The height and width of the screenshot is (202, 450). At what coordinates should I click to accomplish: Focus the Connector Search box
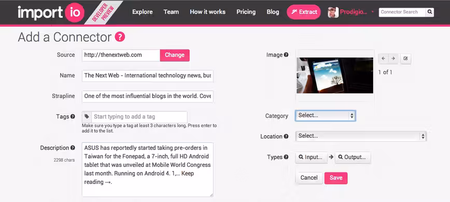coord(402,12)
